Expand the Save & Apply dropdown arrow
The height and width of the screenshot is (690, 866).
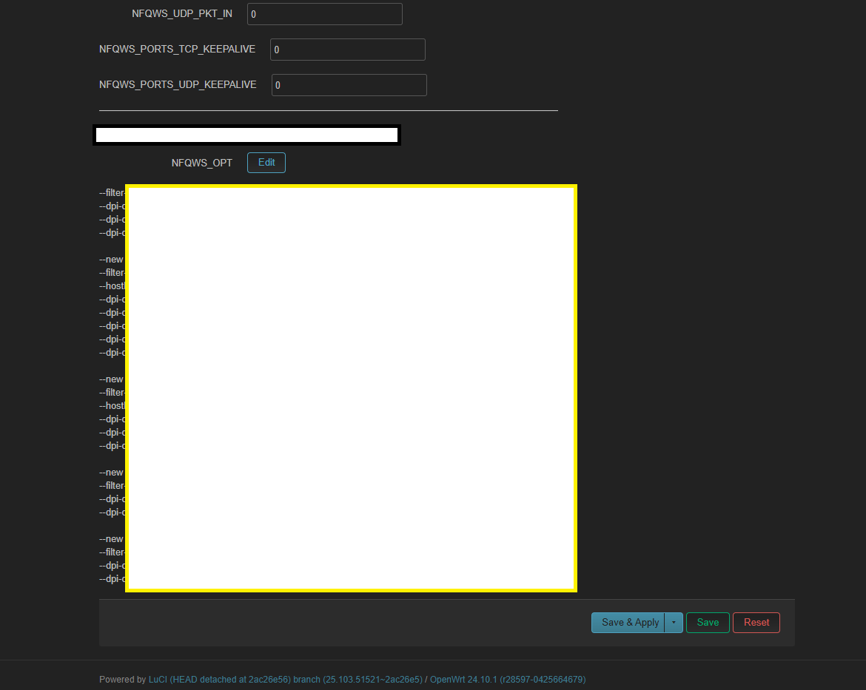point(674,623)
